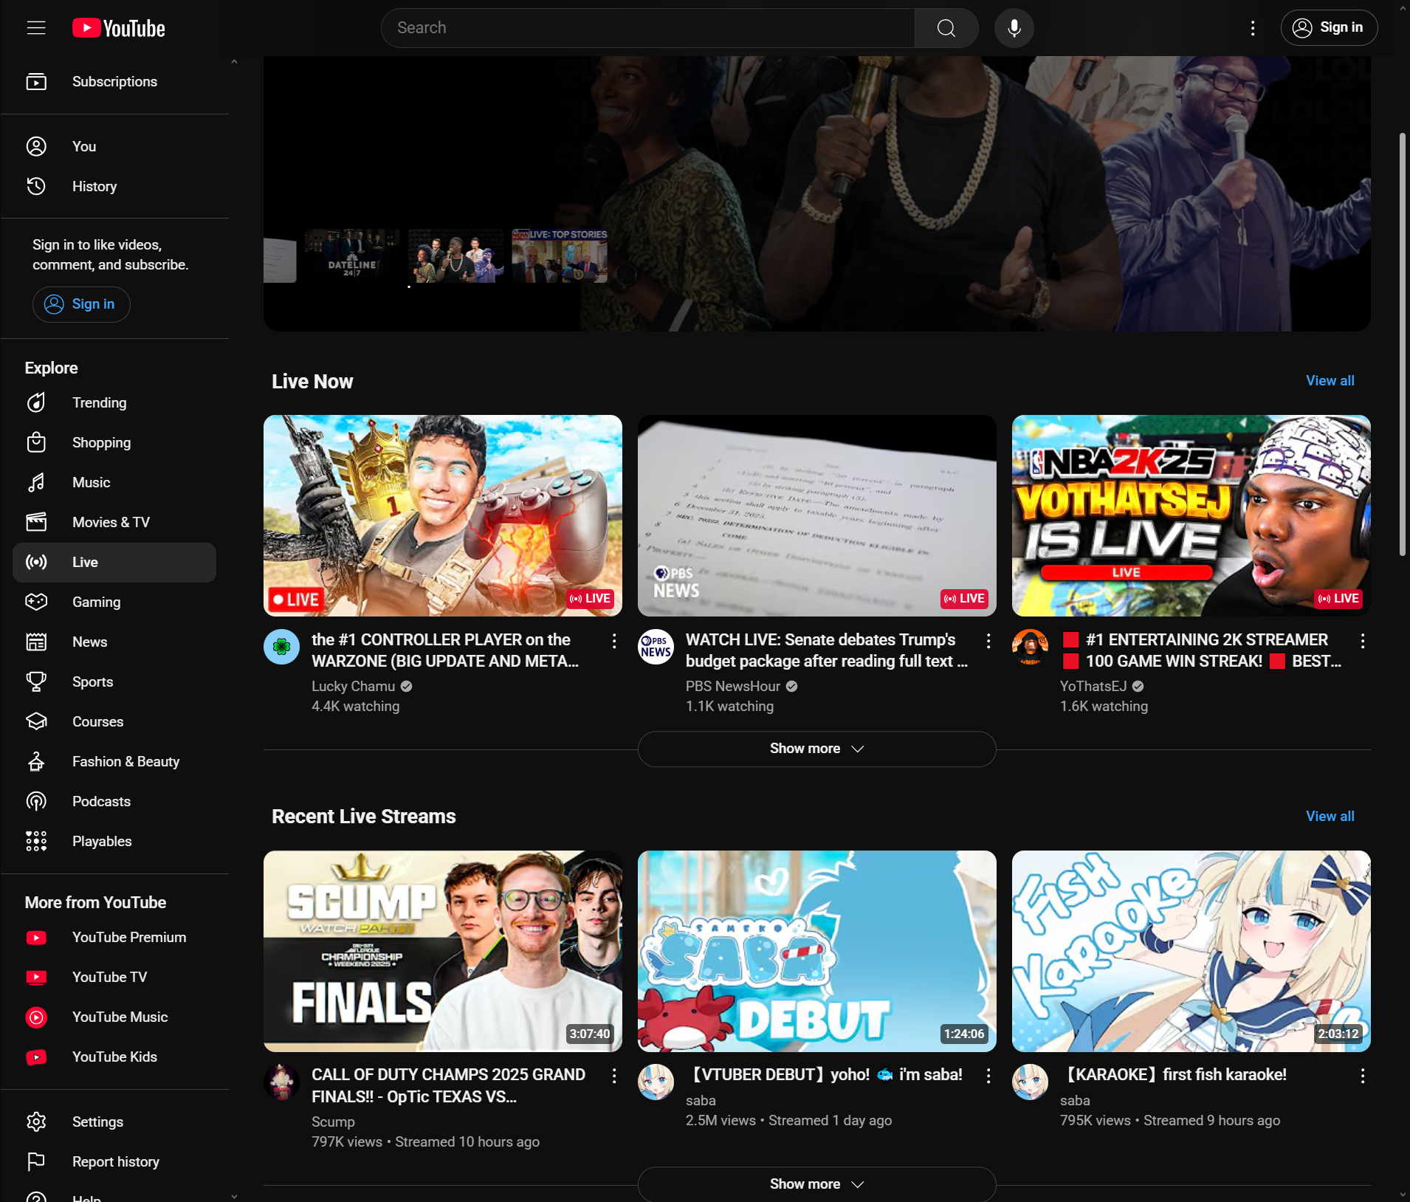Open watch History

pyautogui.click(x=114, y=186)
